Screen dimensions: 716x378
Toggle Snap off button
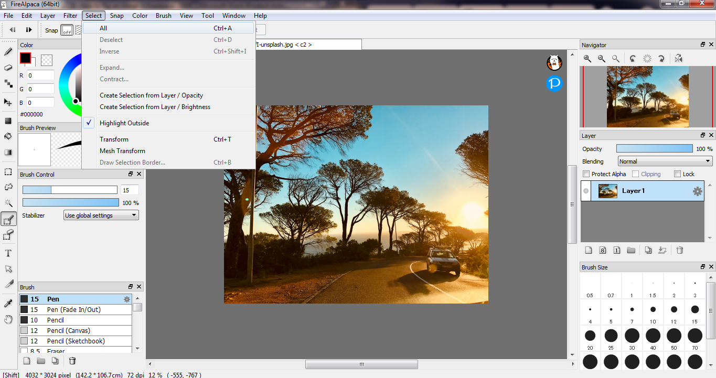[67, 30]
